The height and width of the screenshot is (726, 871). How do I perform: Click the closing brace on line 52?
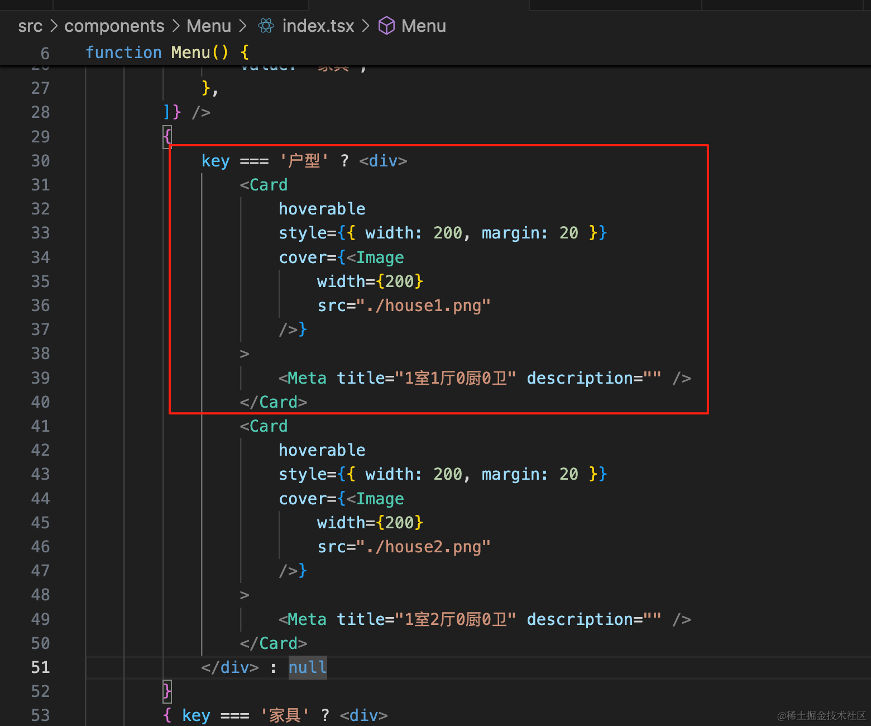[x=167, y=691]
